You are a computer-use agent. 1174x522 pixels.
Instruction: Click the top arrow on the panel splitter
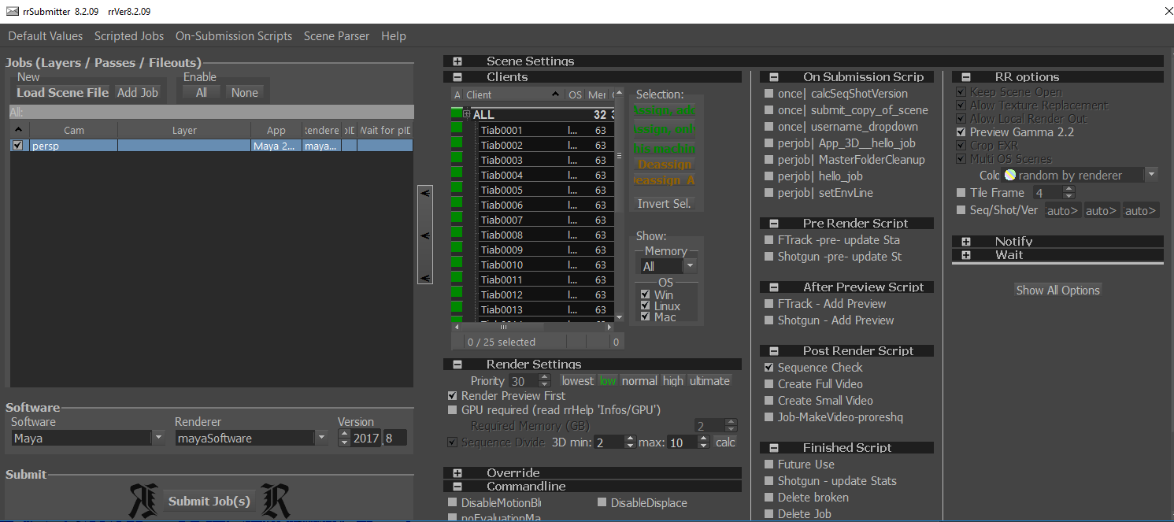[x=425, y=193]
